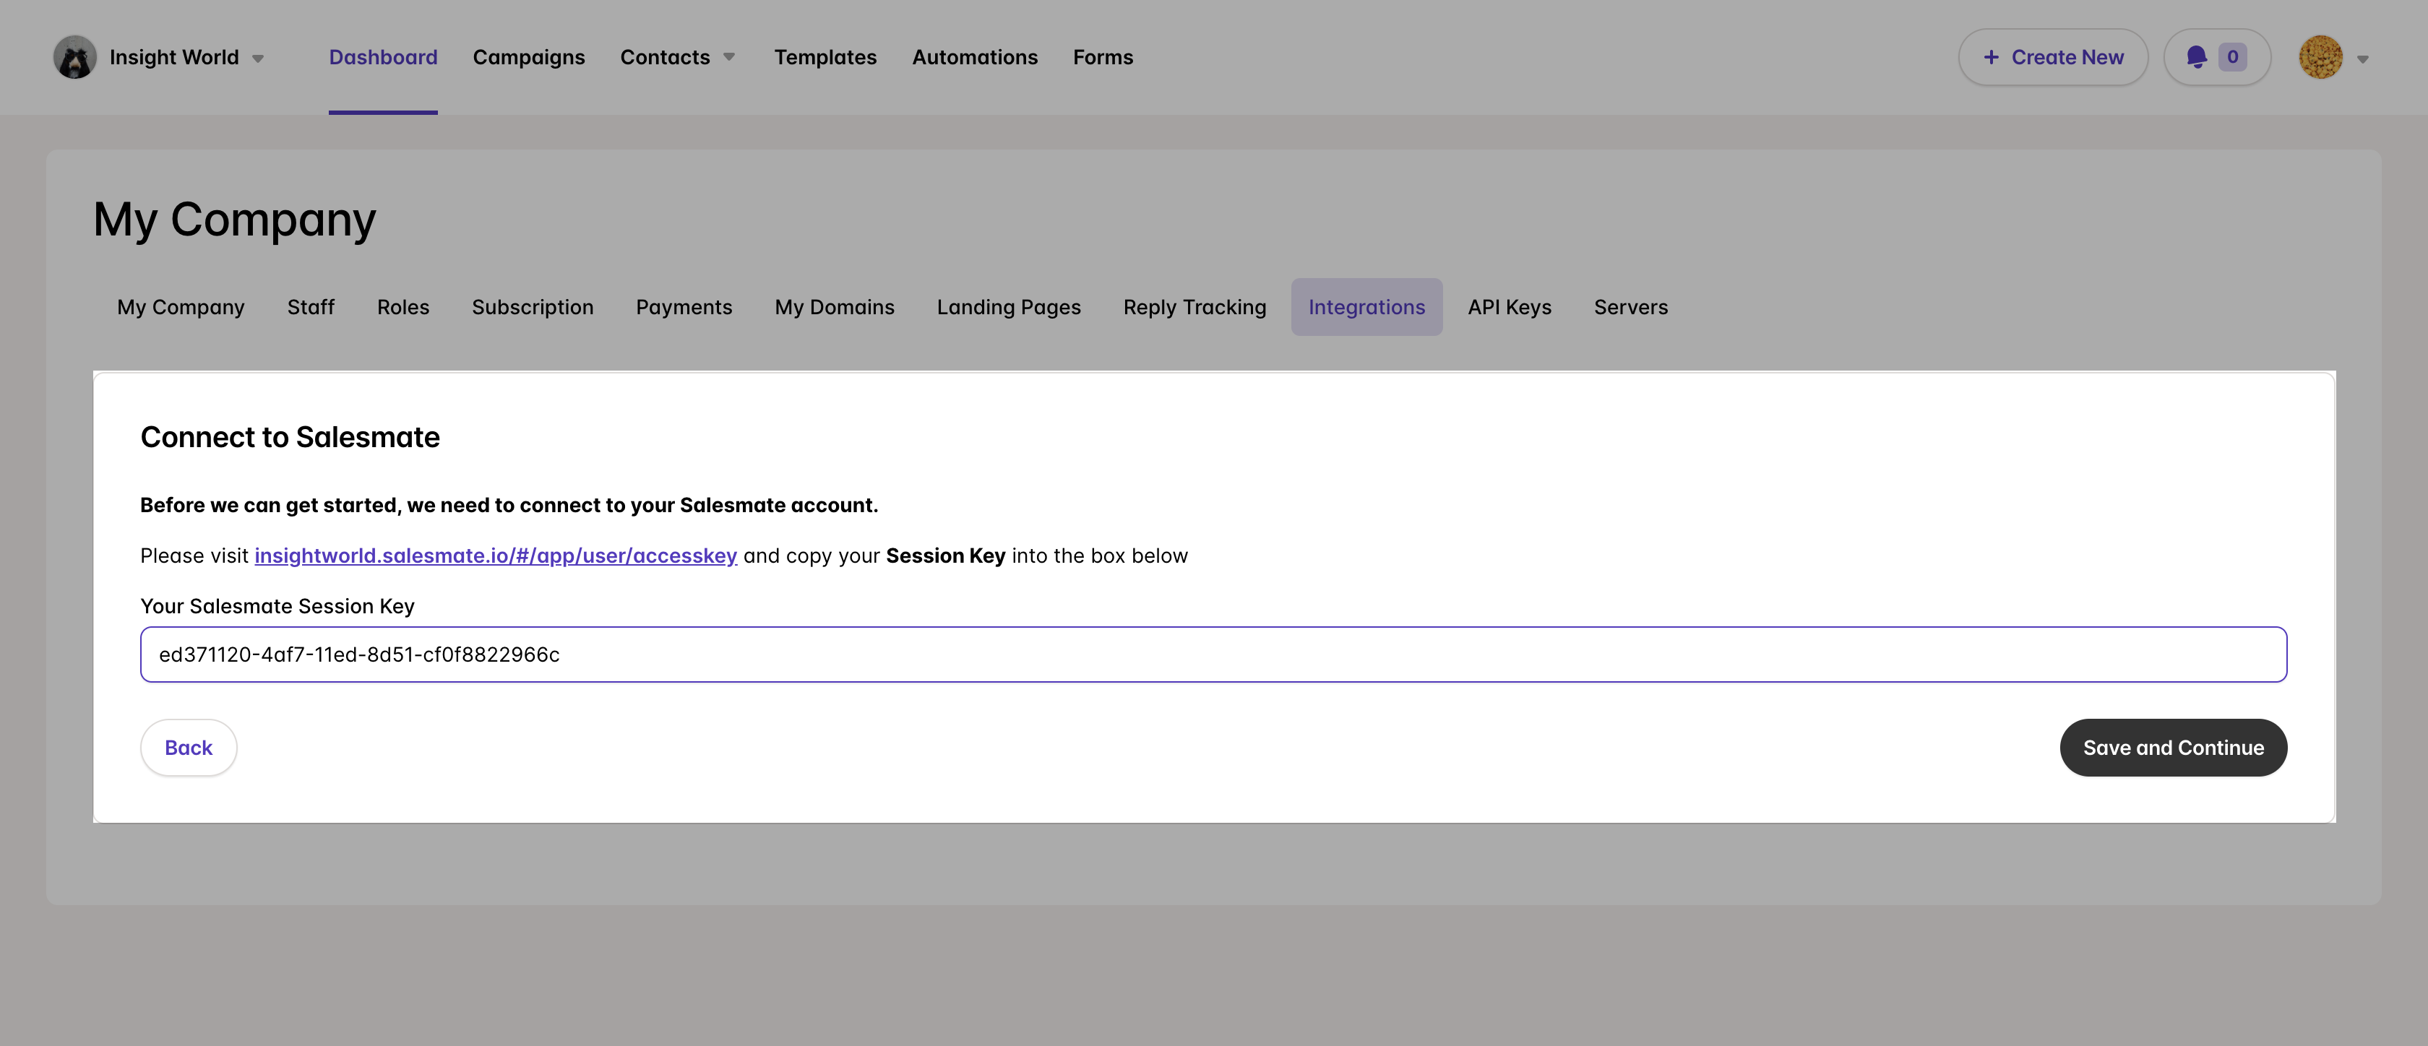
Task: Open the Payments tab
Action: pyautogui.click(x=684, y=307)
